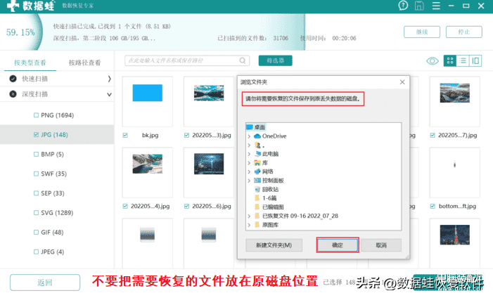Select the 已编辑图 folder
493x298 pixels.
269,207
